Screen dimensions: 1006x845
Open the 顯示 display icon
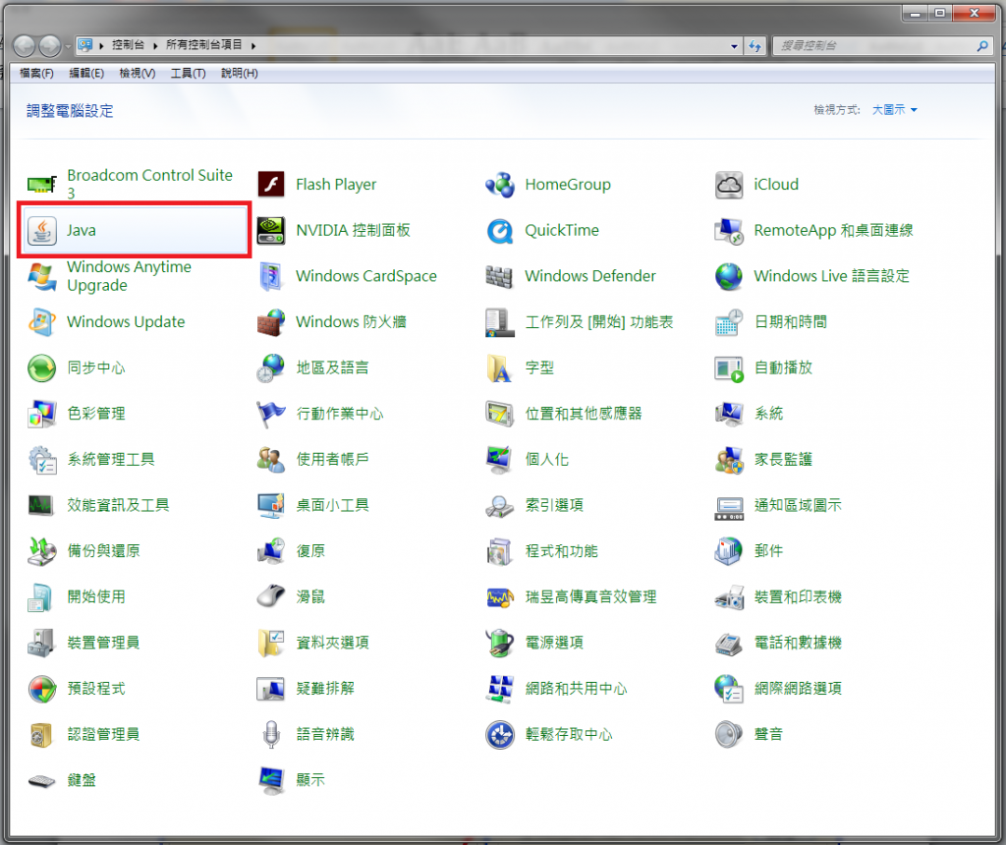point(271,780)
